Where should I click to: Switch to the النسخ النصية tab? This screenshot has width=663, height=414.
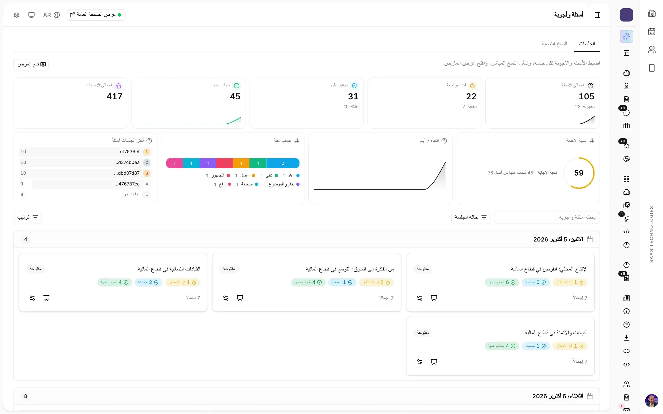(554, 44)
